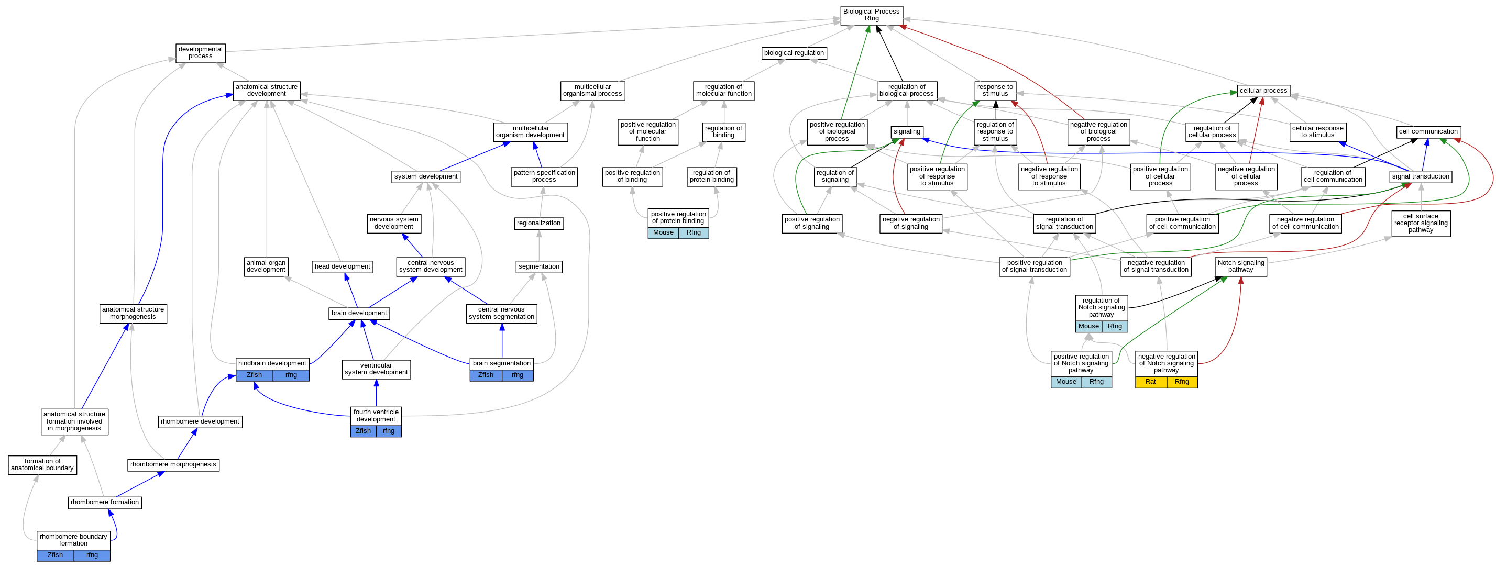Select the regulation of protein binding node
1496x567 pixels.
[x=712, y=176]
